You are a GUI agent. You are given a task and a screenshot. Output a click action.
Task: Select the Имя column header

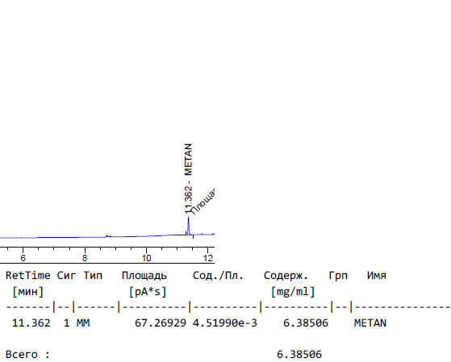pyautogui.click(x=377, y=276)
